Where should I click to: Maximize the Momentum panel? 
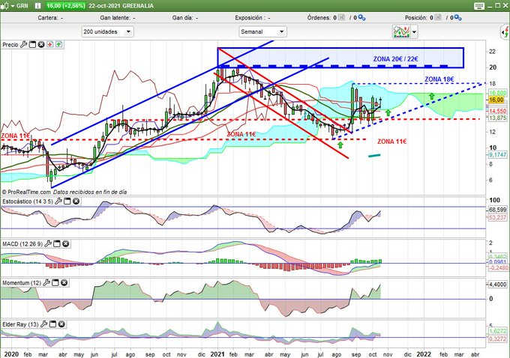pyautogui.click(x=55, y=282)
